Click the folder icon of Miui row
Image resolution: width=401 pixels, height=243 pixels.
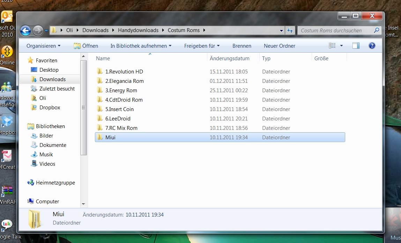(100, 137)
